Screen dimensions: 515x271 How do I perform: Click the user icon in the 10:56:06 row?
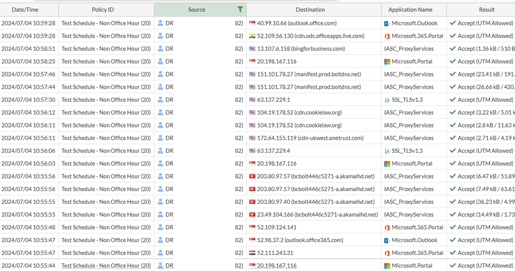(x=160, y=151)
